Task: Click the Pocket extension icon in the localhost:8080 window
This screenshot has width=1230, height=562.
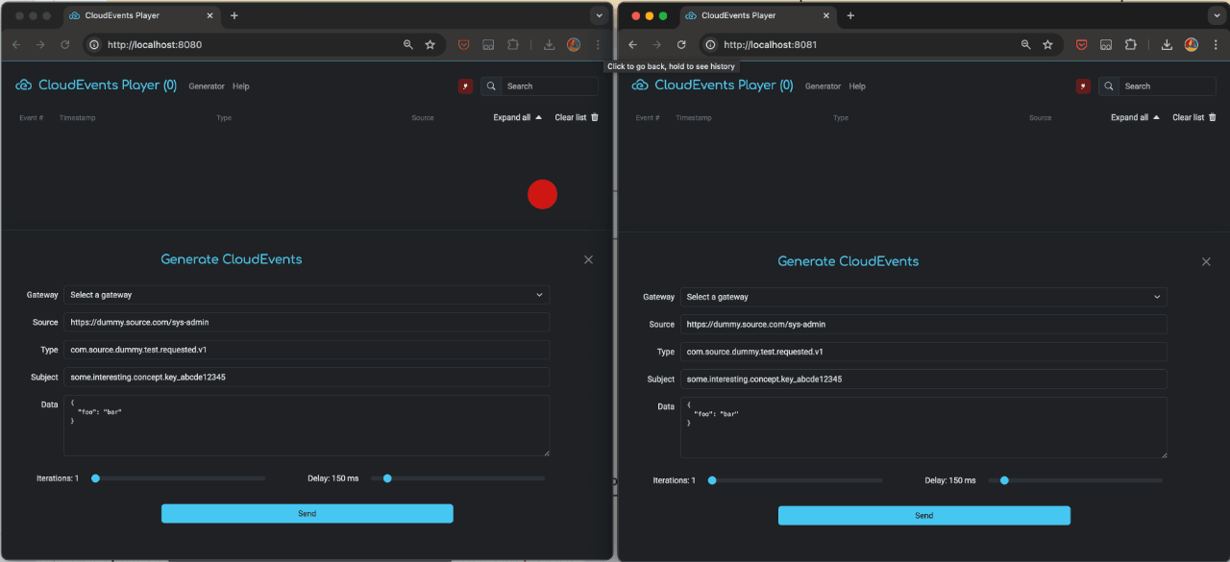Action: pyautogui.click(x=463, y=45)
